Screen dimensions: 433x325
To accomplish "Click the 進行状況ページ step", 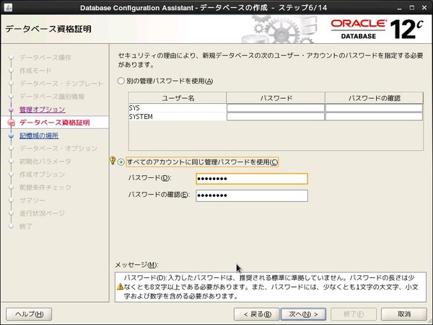I will coord(42,213).
